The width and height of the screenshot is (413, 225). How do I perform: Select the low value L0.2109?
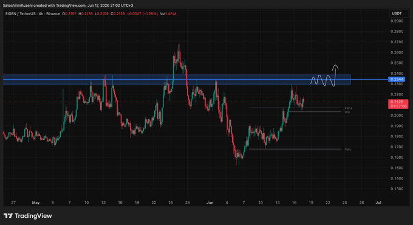(x=101, y=14)
